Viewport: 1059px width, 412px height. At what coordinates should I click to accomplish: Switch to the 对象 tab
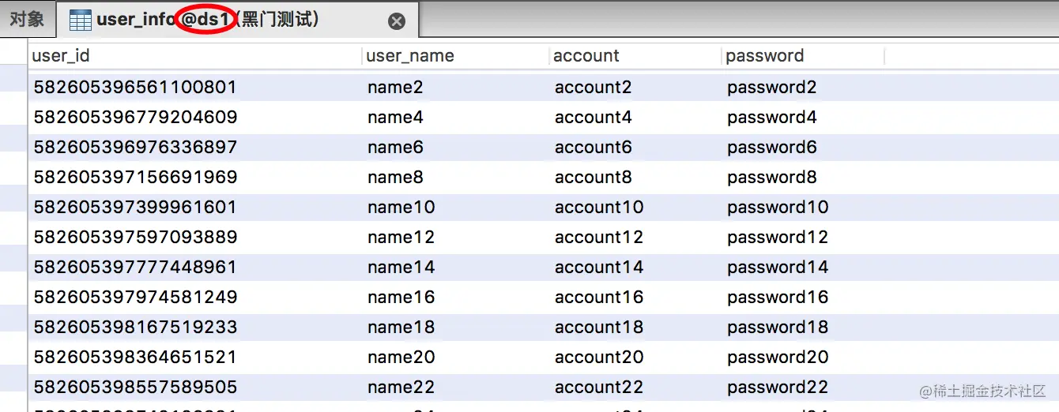pyautogui.click(x=27, y=19)
